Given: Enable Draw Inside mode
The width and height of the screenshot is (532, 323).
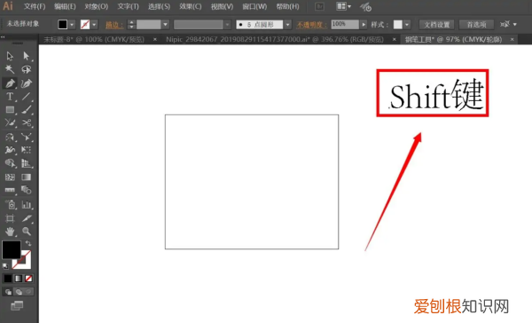Looking at the screenshot, I should pos(29,292).
